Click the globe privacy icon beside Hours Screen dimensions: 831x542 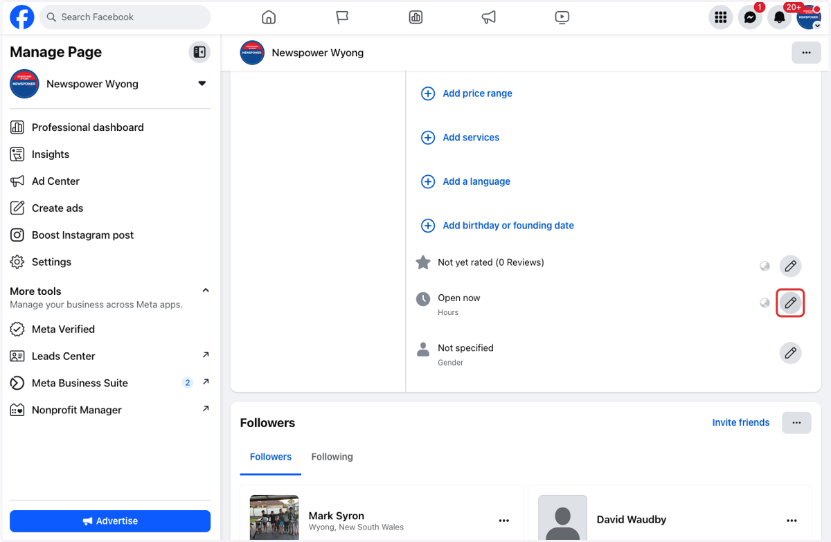coord(765,302)
